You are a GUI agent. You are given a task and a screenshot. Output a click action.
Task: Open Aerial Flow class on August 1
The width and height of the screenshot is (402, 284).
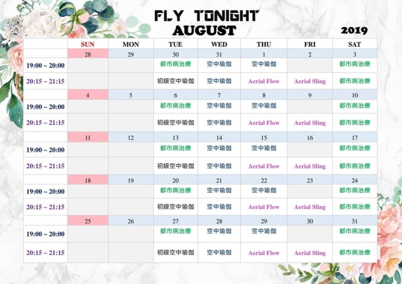(x=264, y=81)
